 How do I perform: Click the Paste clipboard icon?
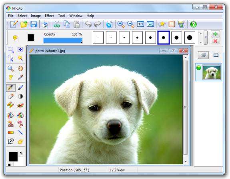76,24
